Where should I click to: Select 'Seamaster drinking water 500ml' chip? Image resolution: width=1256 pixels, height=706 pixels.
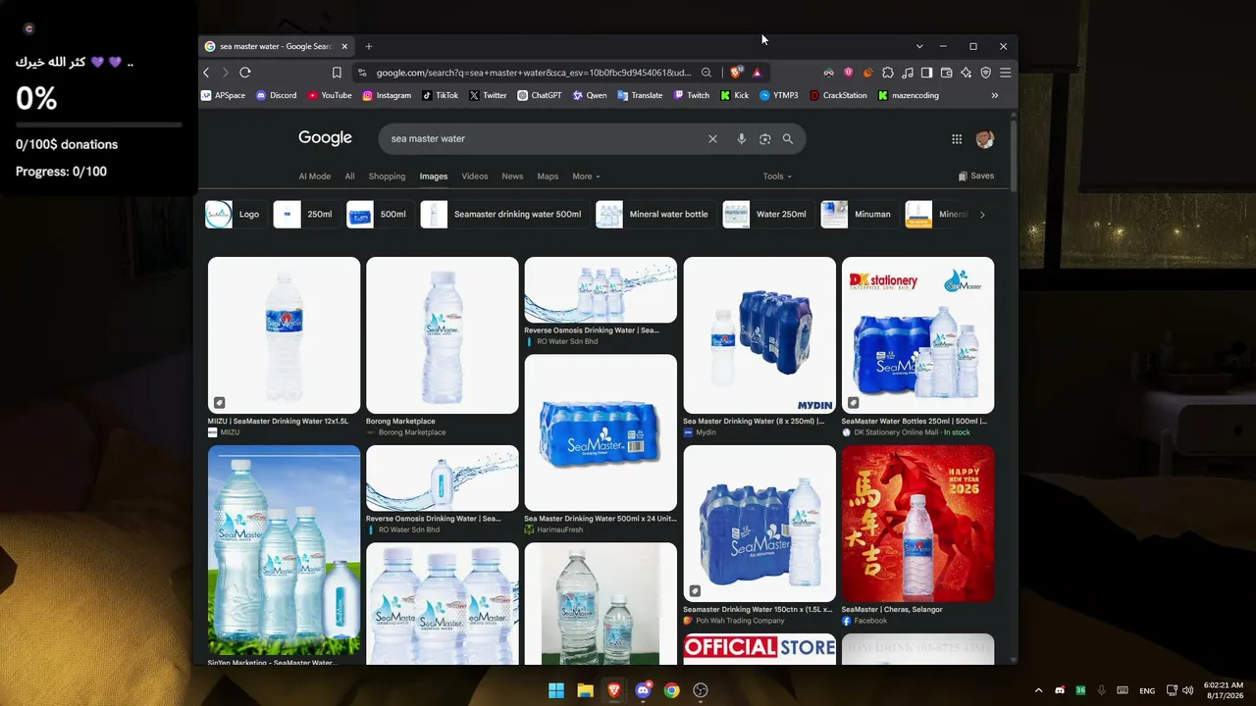coord(503,214)
